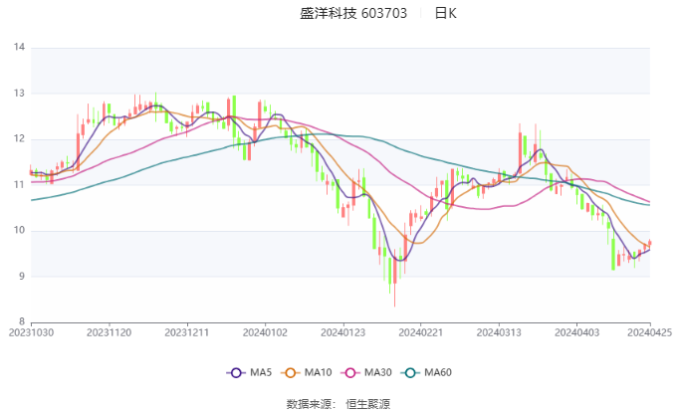Select the 20240221 date tick
Screen dimensions: 677x411
click(420, 332)
